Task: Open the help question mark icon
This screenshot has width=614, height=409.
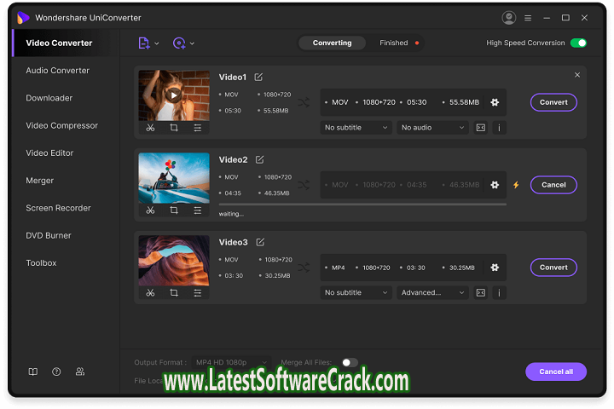Action: point(56,372)
